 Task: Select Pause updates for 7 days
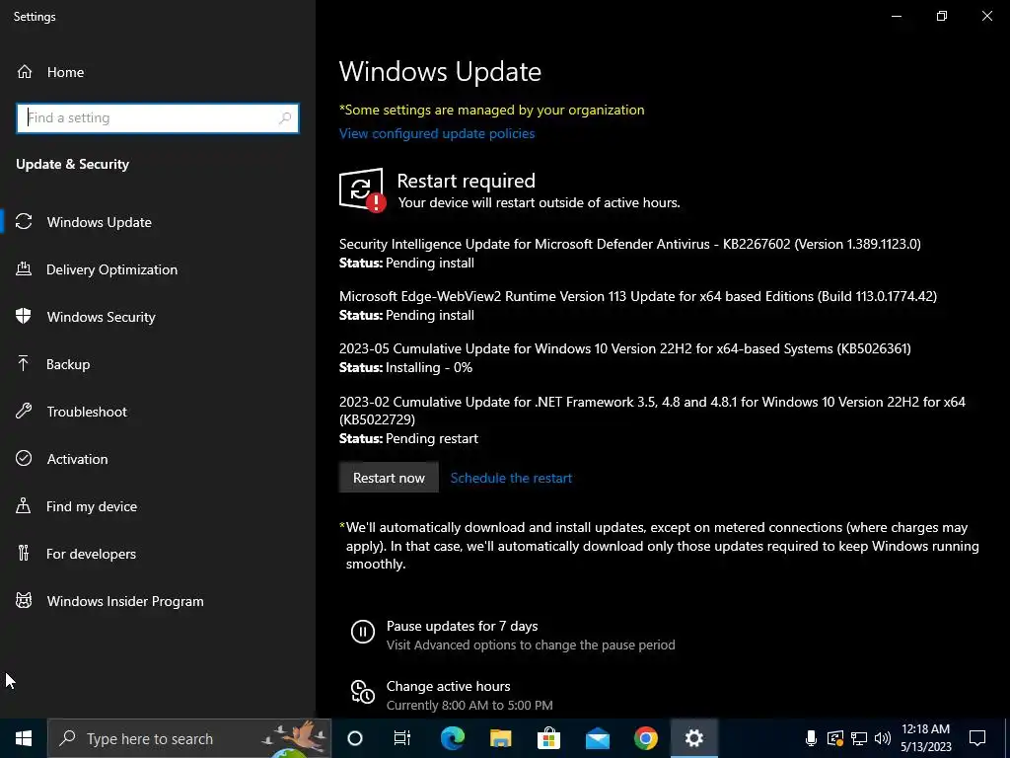click(462, 626)
